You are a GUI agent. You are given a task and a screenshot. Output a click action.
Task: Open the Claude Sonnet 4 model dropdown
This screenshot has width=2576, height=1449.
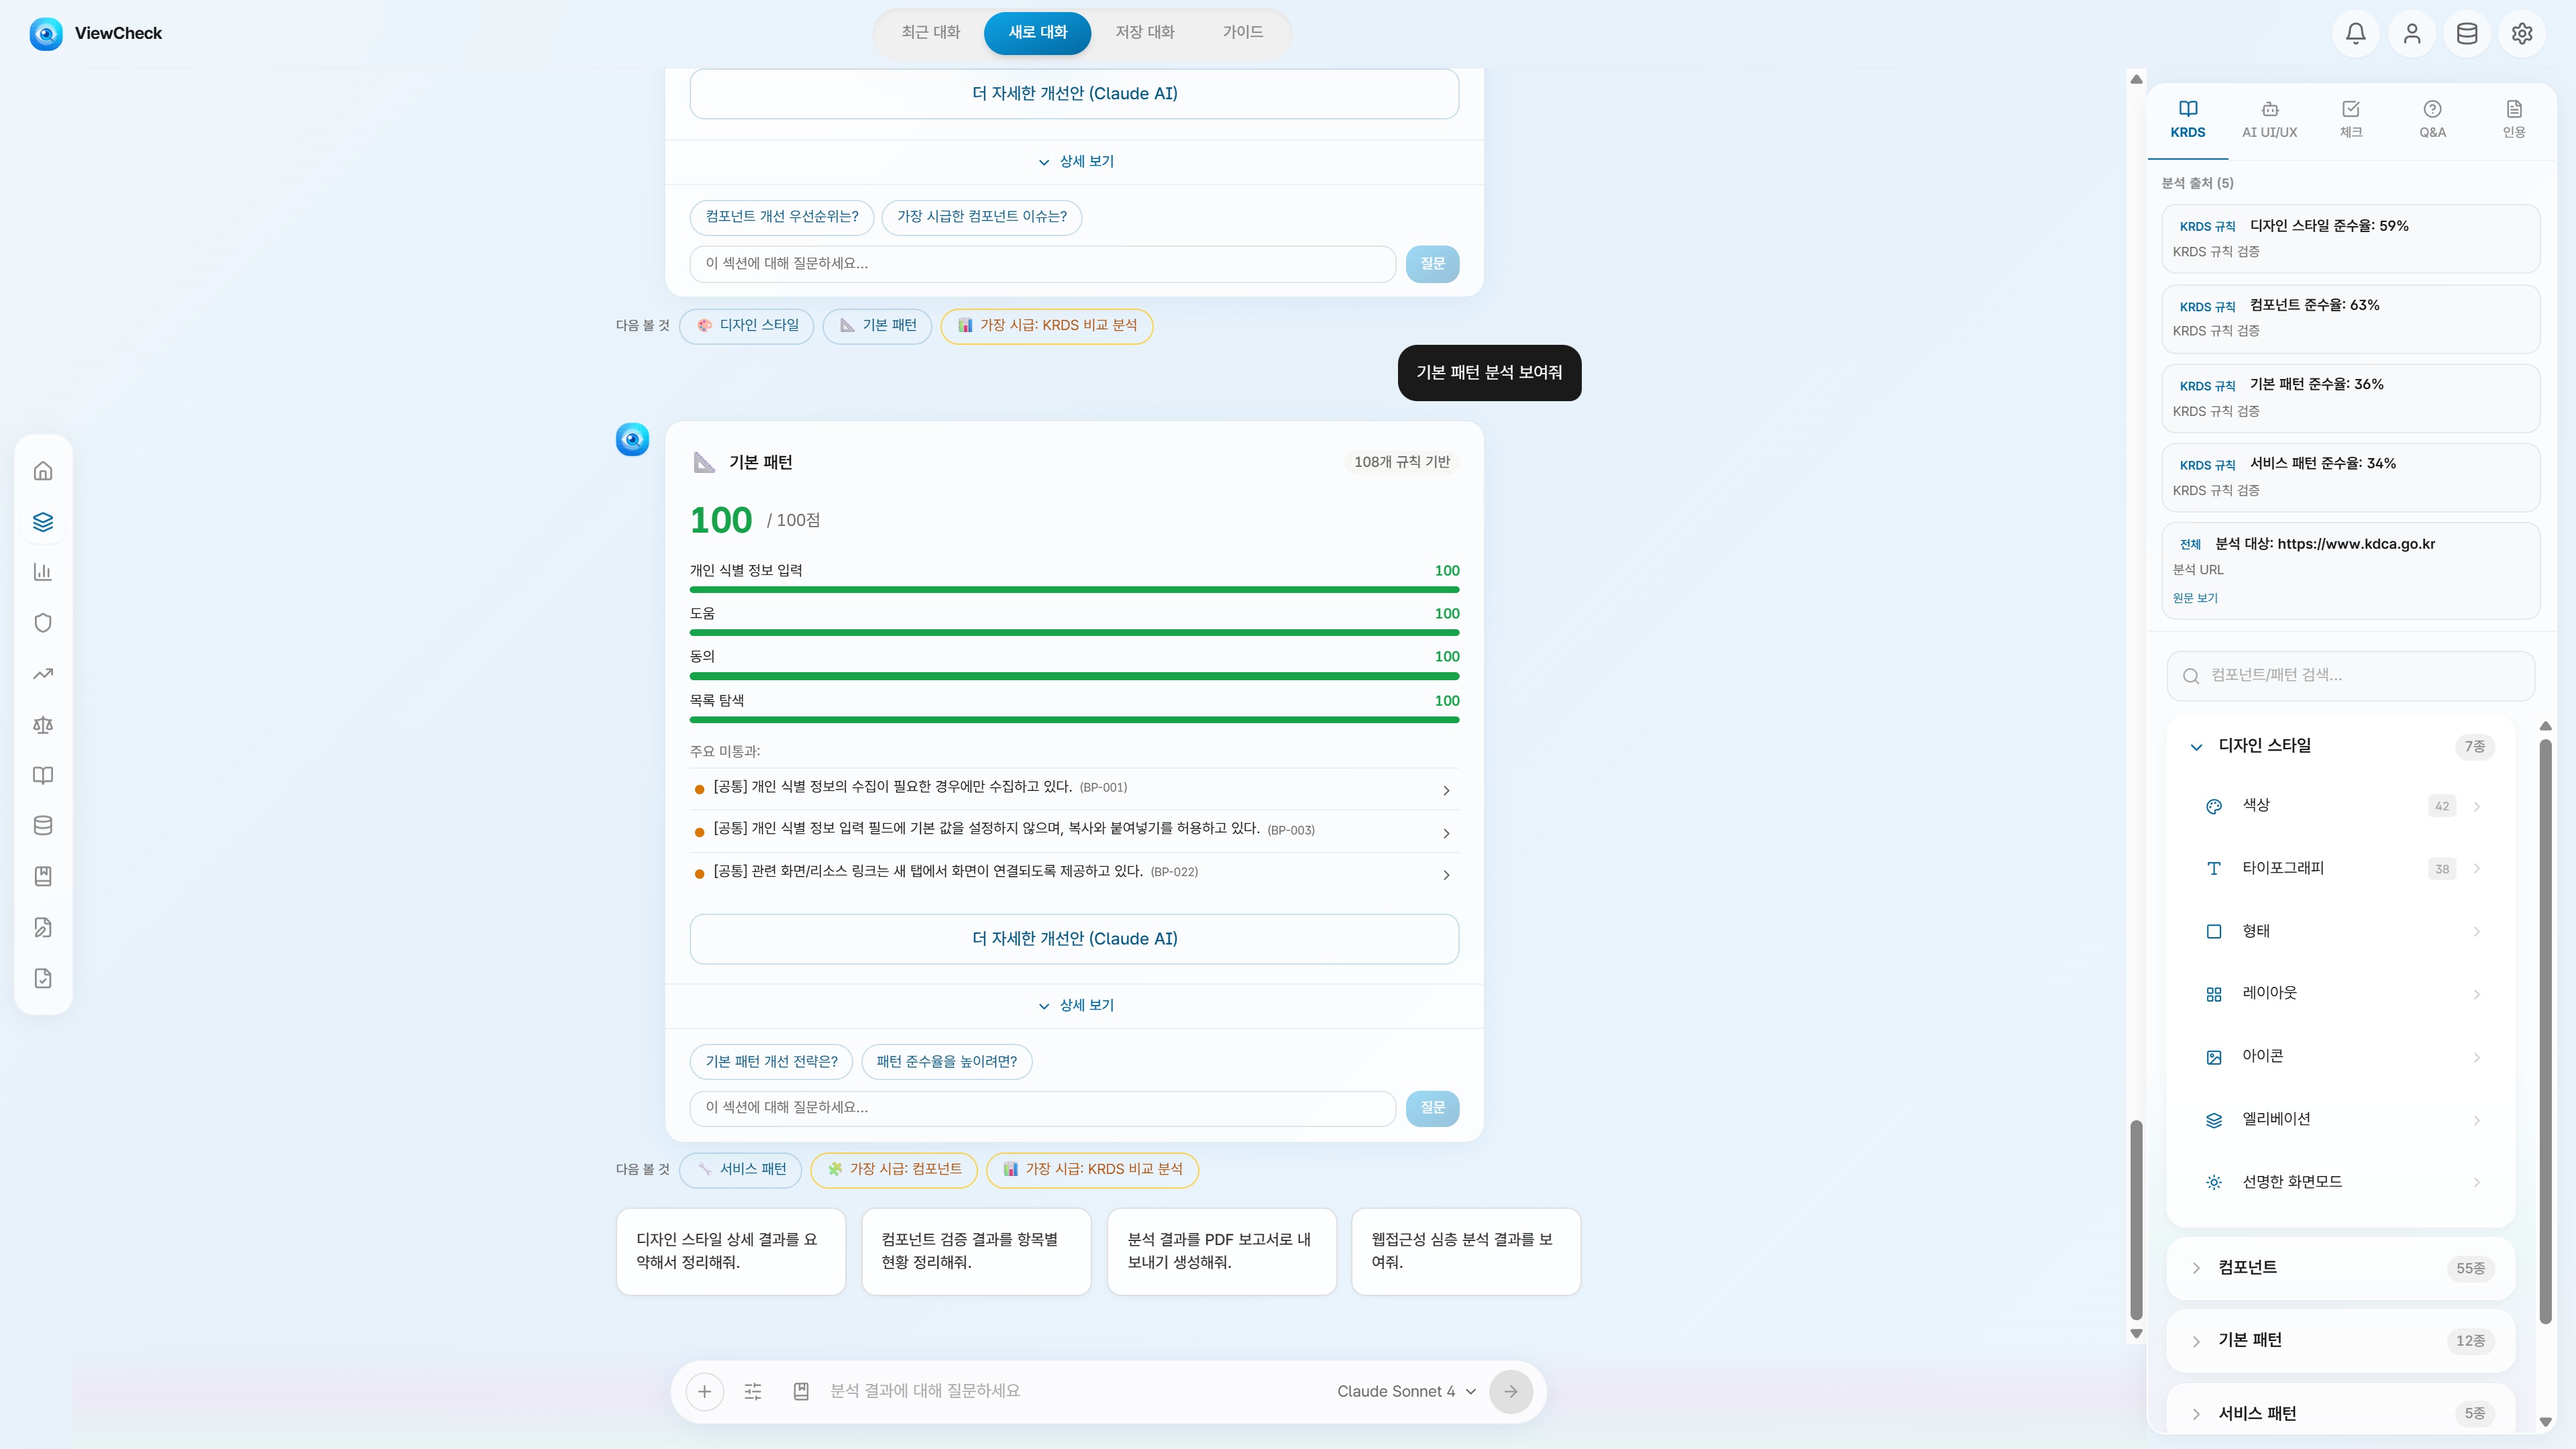pyautogui.click(x=1406, y=1391)
